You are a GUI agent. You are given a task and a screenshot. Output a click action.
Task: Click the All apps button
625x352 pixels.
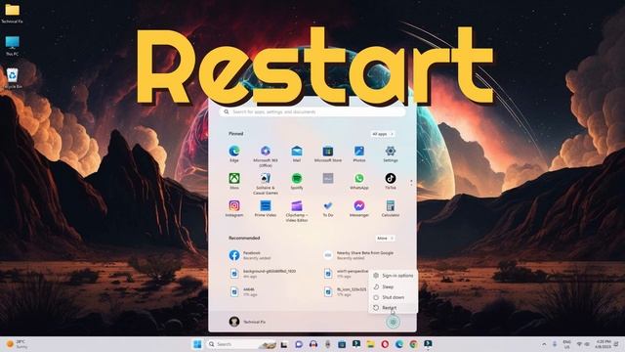[383, 134]
